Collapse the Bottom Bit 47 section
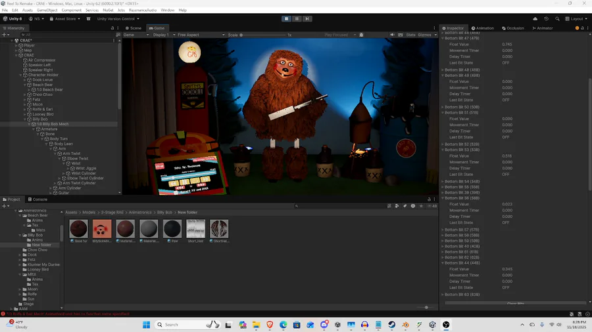The image size is (592, 332). coord(443,38)
